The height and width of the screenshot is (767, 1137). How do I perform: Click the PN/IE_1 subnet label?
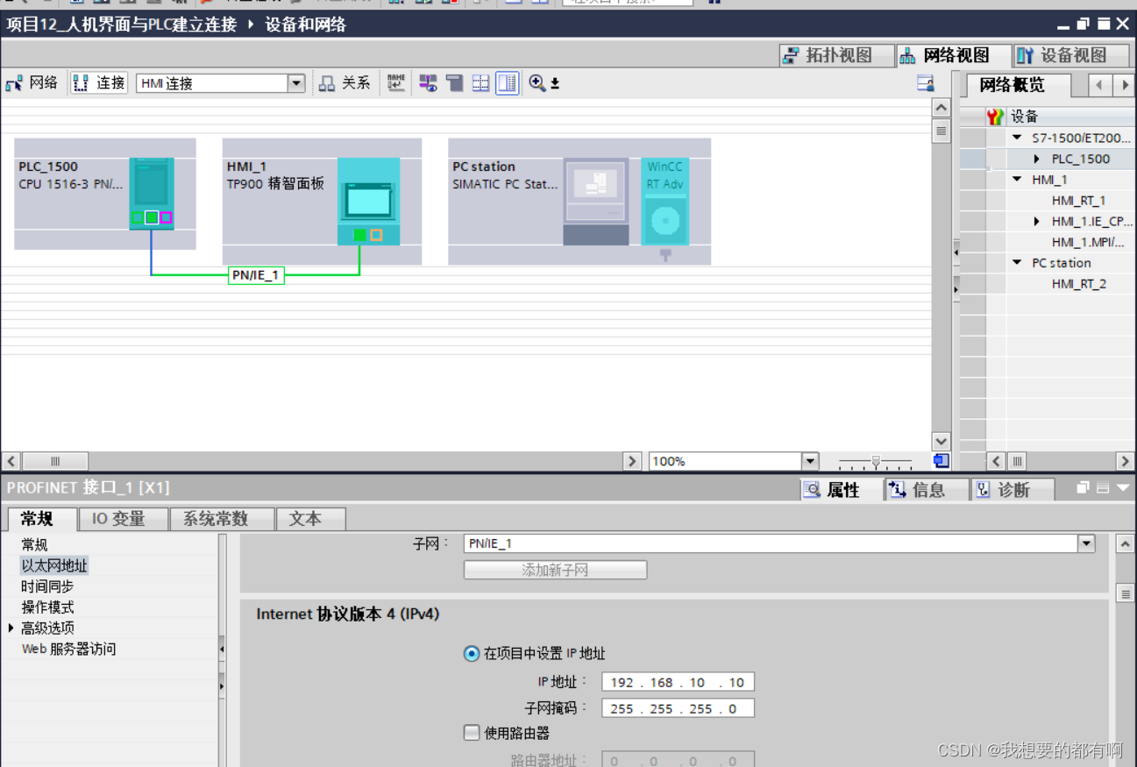tap(255, 275)
